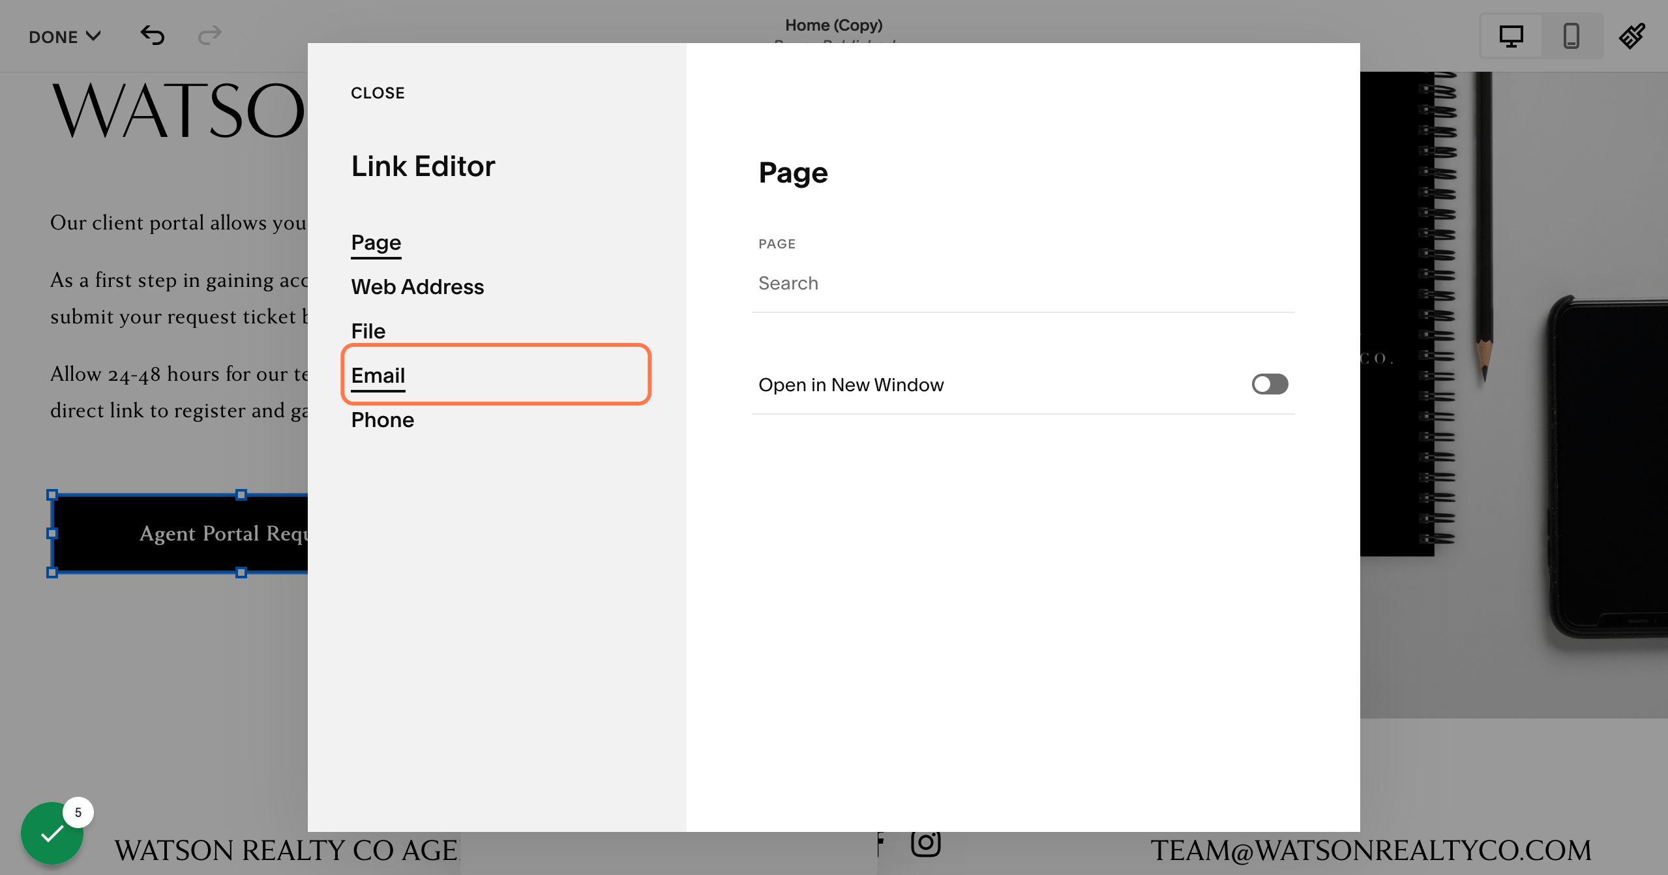1668x875 pixels.
Task: Select Phone link type
Action: 383,420
